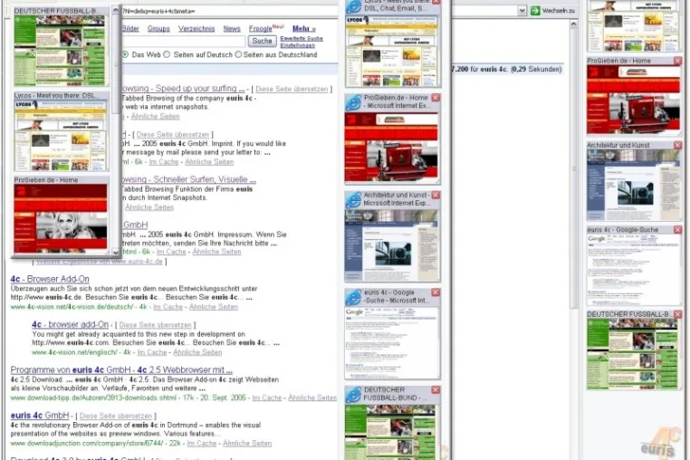Click the Wechseln zu button
The height and width of the screenshot is (460, 690).
pyautogui.click(x=552, y=11)
